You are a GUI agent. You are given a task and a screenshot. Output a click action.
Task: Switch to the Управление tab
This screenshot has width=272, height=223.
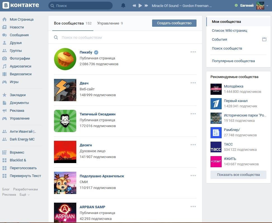coord(110,23)
